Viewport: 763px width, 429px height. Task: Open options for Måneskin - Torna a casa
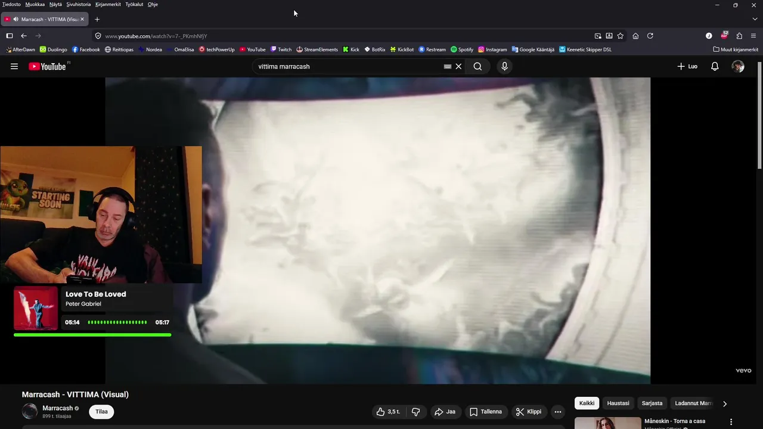click(x=731, y=422)
